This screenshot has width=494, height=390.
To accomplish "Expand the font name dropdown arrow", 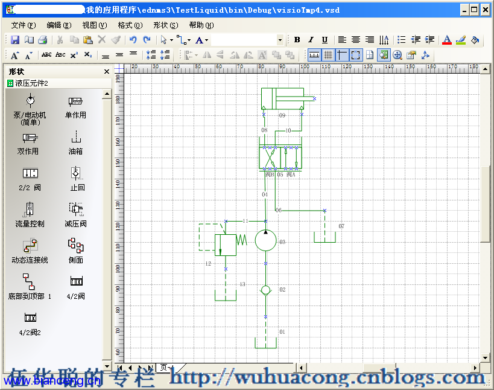I will point(280,40).
